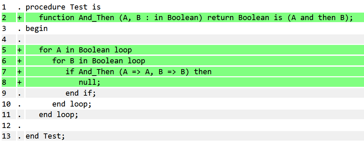Click the plus marker beside line 8
364x144 pixels.
[20, 82]
